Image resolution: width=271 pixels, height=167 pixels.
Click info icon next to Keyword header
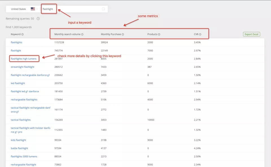pyautogui.click(x=23, y=34)
